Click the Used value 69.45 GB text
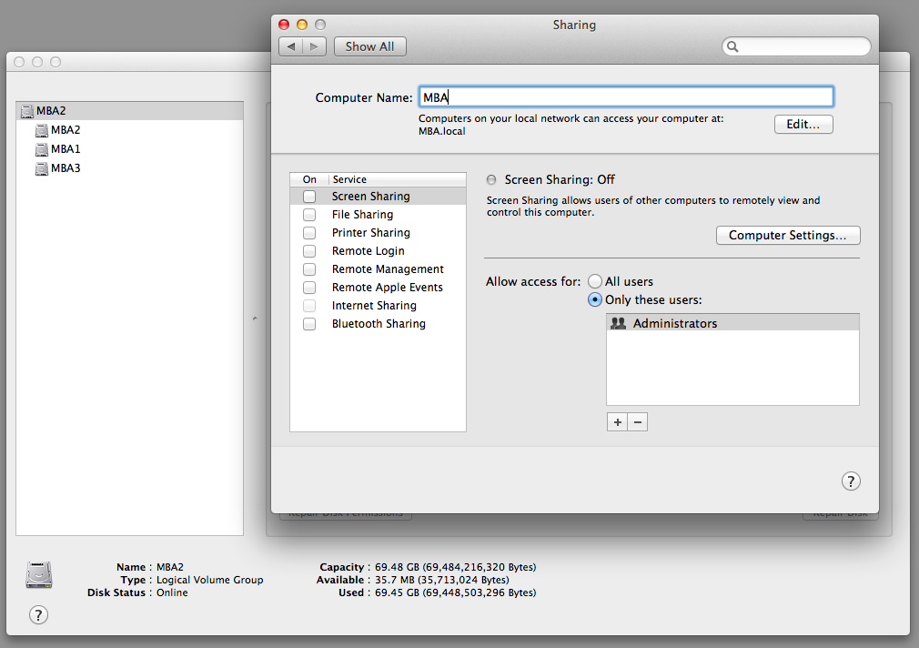 (x=455, y=592)
